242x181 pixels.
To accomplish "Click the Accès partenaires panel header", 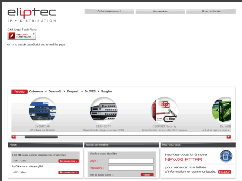I will (x=121, y=145).
